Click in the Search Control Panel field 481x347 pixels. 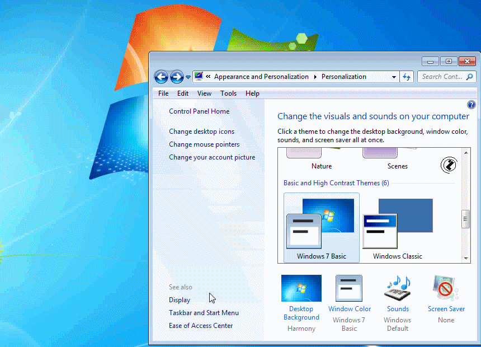click(x=441, y=77)
